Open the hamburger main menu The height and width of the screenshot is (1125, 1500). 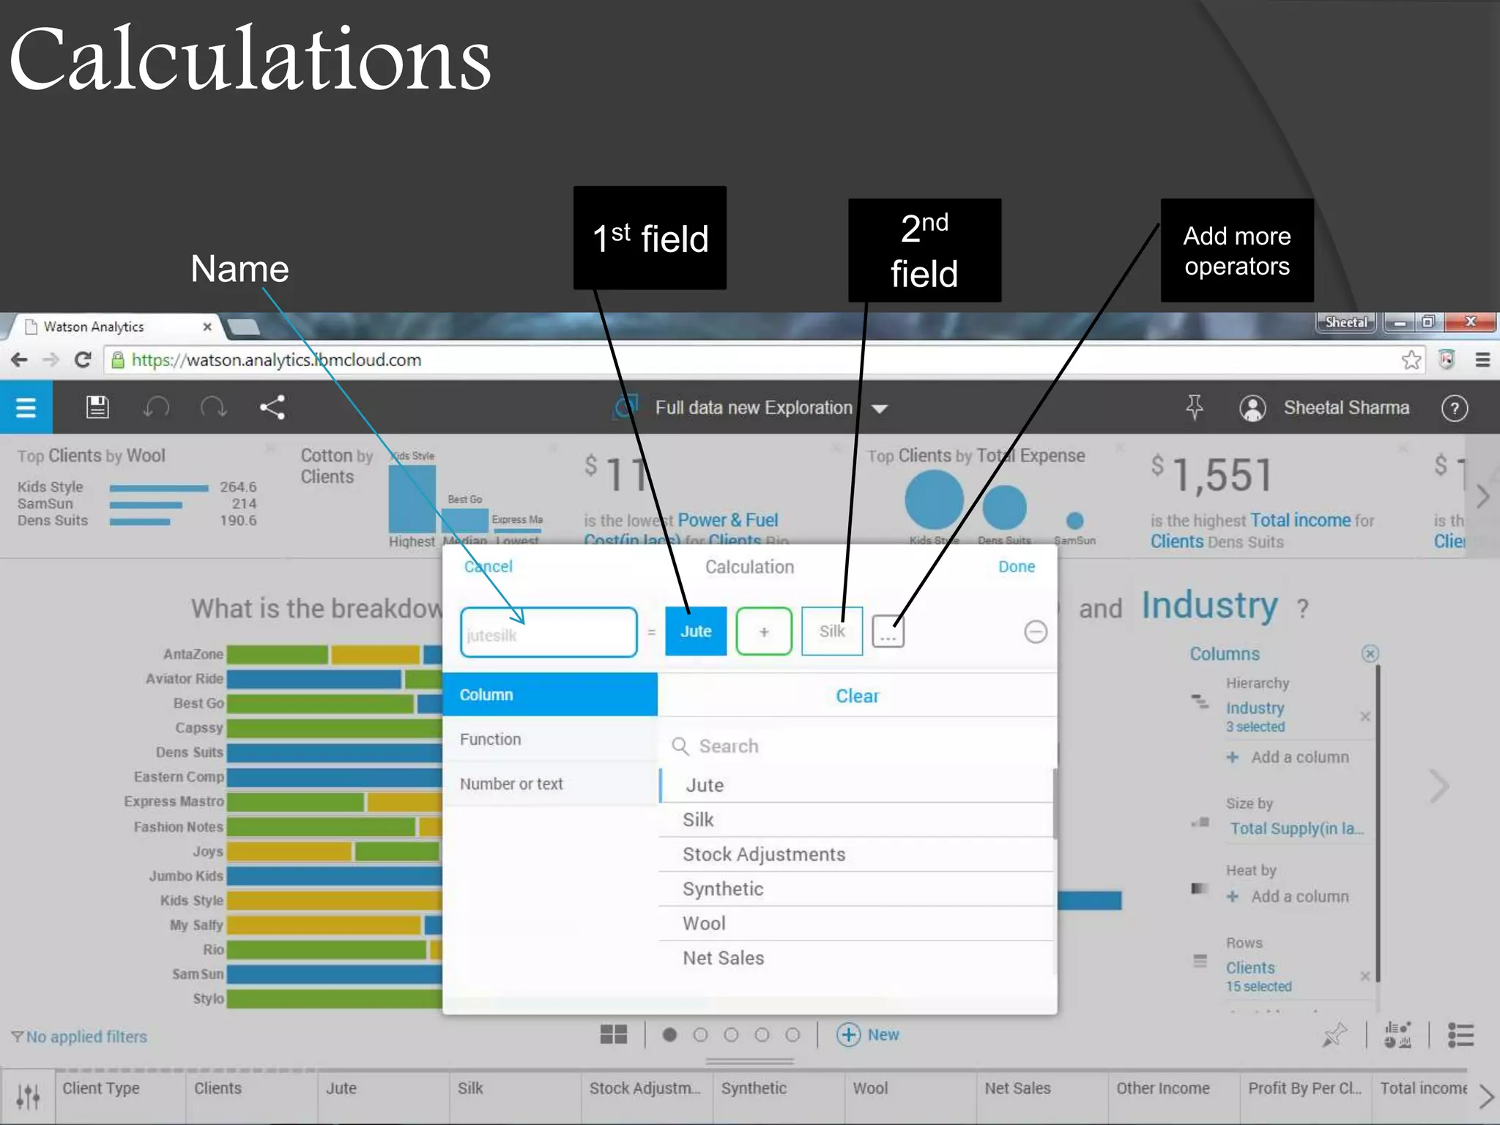(x=26, y=407)
